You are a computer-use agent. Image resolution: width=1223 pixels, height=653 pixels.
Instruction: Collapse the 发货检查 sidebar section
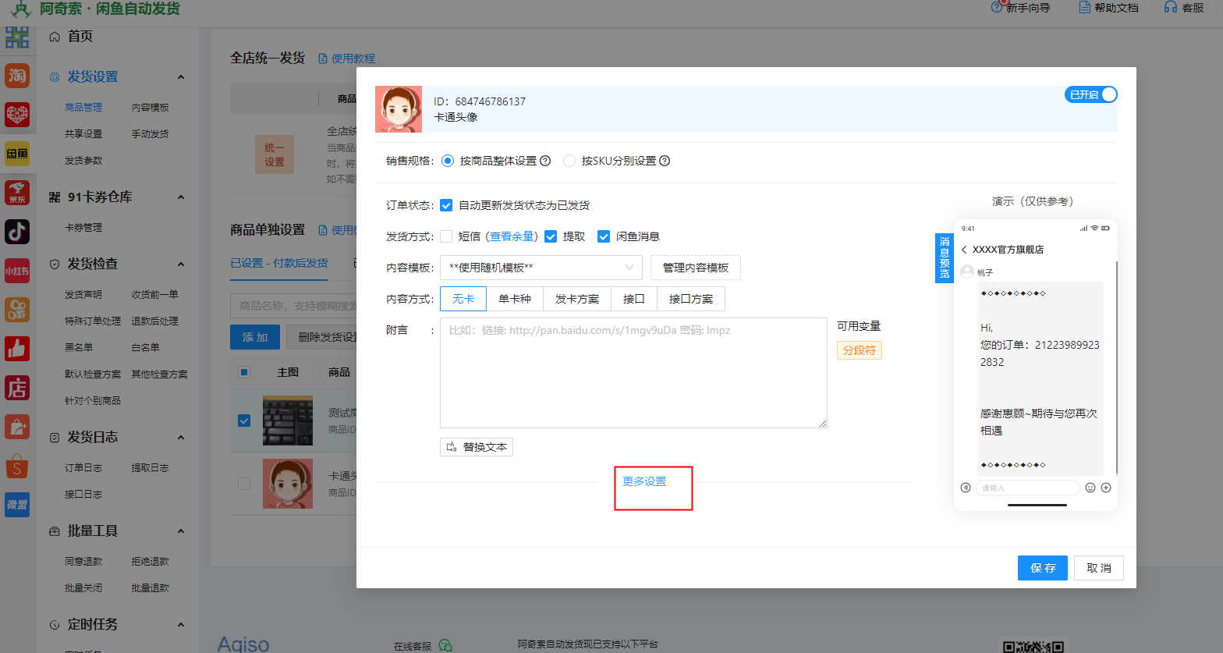pyautogui.click(x=181, y=264)
